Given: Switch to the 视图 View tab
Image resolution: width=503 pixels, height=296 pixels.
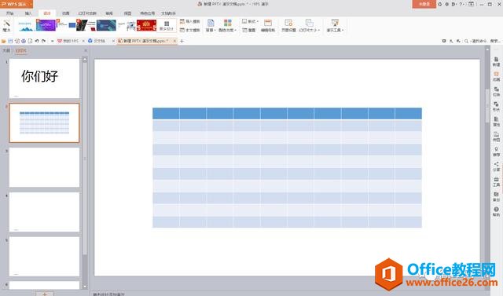Looking at the screenshot, I should point(127,13).
